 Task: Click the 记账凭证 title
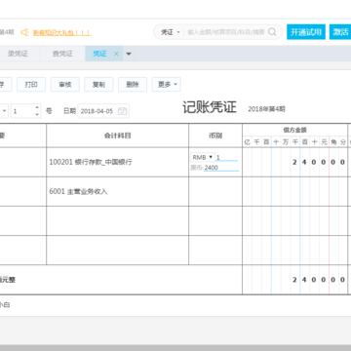(210, 107)
